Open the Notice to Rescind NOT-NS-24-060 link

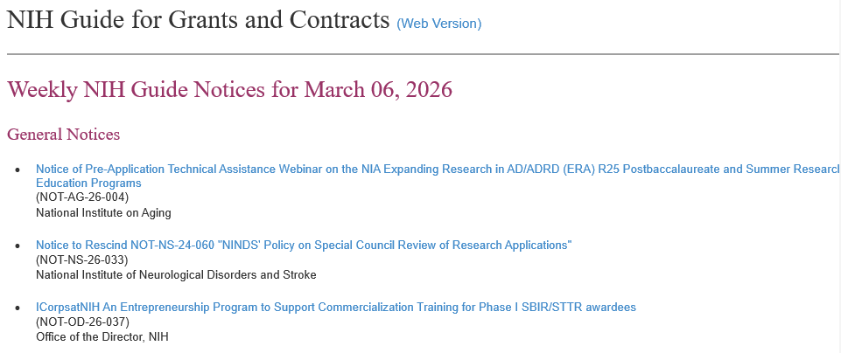point(303,245)
